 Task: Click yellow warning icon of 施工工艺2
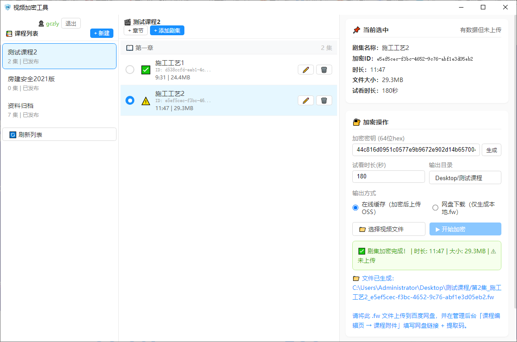(x=146, y=101)
